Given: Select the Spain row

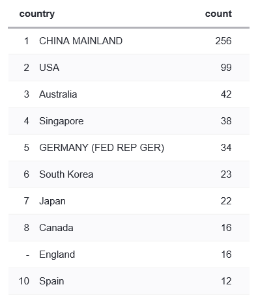Looking at the screenshot, I should pos(129,281).
